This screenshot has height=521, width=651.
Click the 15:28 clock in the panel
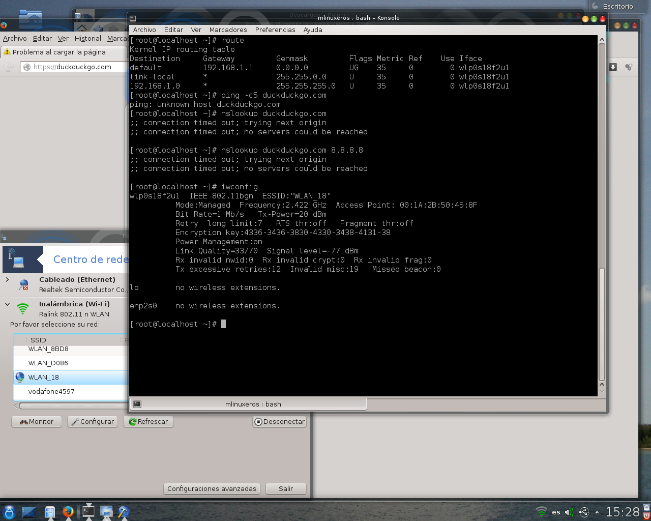click(x=623, y=512)
